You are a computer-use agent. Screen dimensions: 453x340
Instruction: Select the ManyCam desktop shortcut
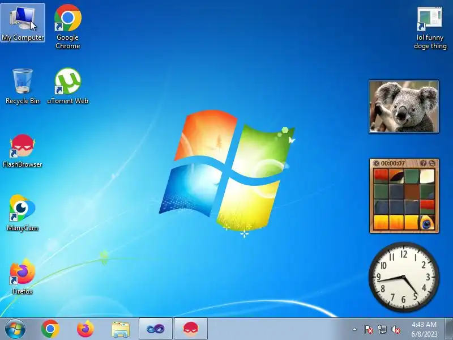[23, 213]
